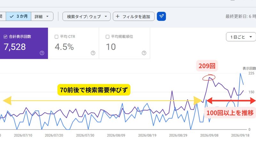Enable the 平均 CTR checkbox
Screen dimensions: 256x144
pyautogui.click(x=57, y=37)
